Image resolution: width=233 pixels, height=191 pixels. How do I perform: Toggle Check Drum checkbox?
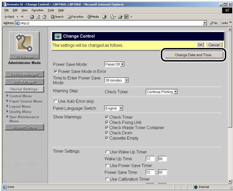[x=107, y=133]
